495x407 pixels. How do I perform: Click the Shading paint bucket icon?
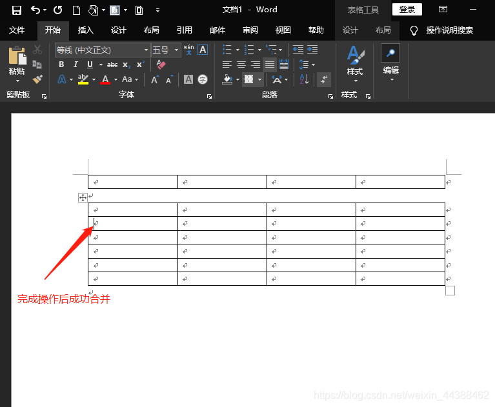point(227,79)
